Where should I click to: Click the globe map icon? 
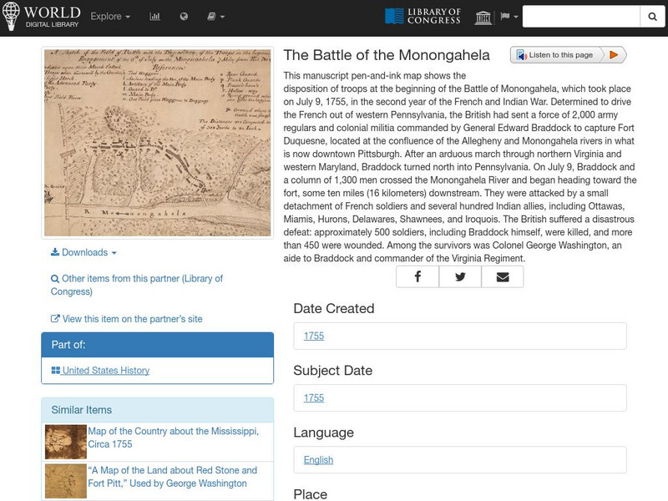coord(184,17)
